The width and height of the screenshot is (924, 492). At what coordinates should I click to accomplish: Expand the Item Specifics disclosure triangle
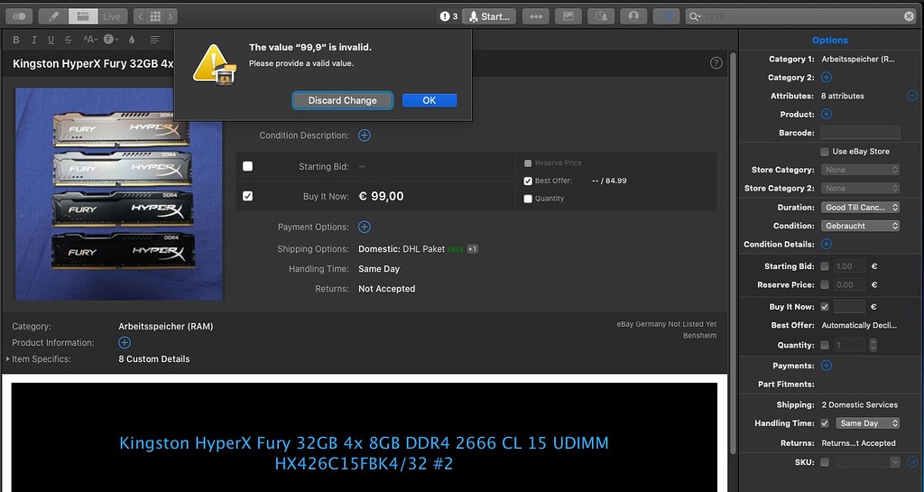[7, 358]
